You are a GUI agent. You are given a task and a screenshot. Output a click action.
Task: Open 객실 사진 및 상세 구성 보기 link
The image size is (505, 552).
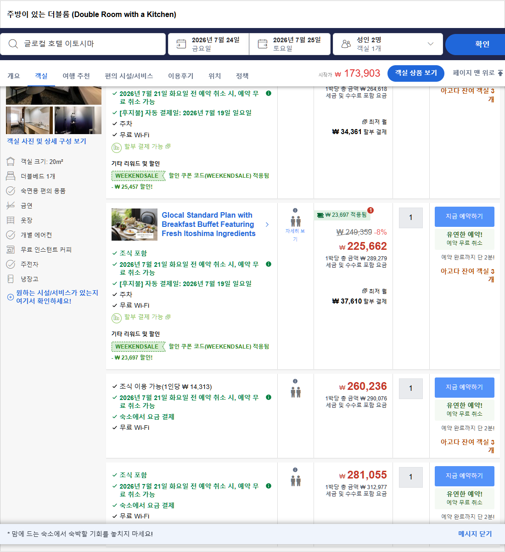(46, 141)
